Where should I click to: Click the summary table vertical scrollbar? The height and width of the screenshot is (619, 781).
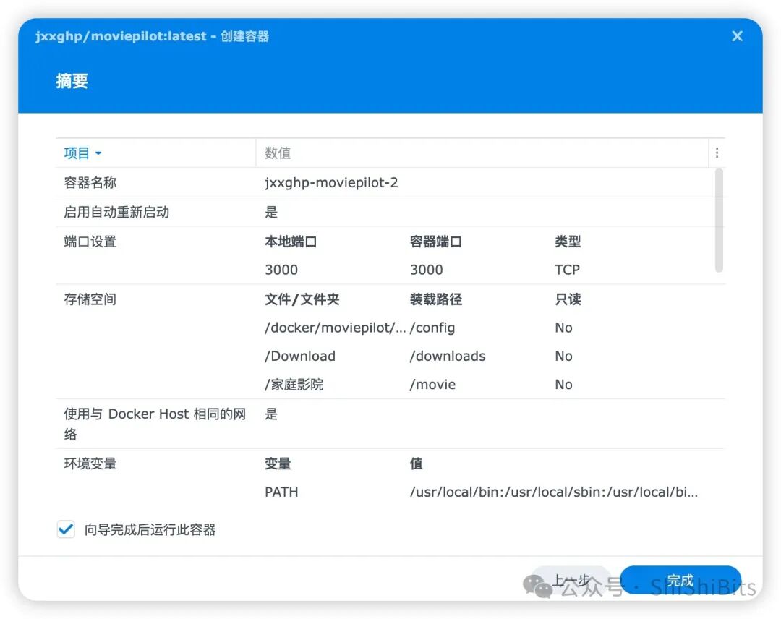pos(719,220)
